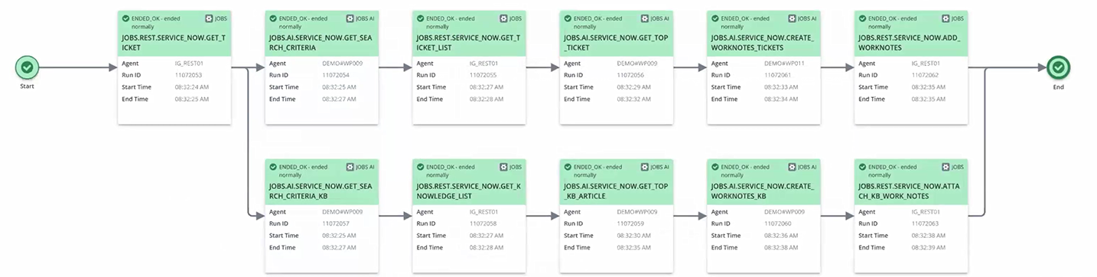Click agent DEMO#WP011 on CREATE_WORKNOTES_TICKETS card
1097x277 pixels.
pos(784,63)
